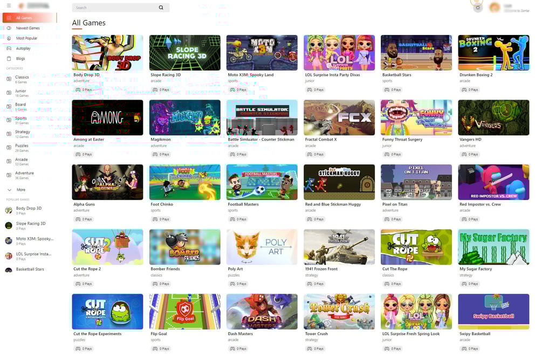Select All Games in sidebar
542x354 pixels.
(29, 18)
